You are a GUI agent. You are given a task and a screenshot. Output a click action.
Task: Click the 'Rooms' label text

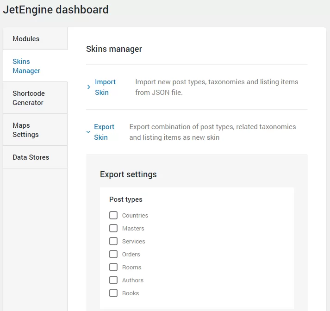(132, 267)
